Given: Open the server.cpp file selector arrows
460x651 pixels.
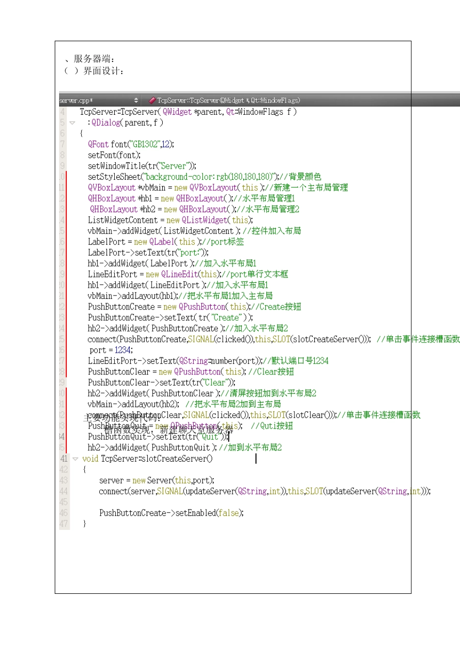Looking at the screenshot, I should click(136, 100).
